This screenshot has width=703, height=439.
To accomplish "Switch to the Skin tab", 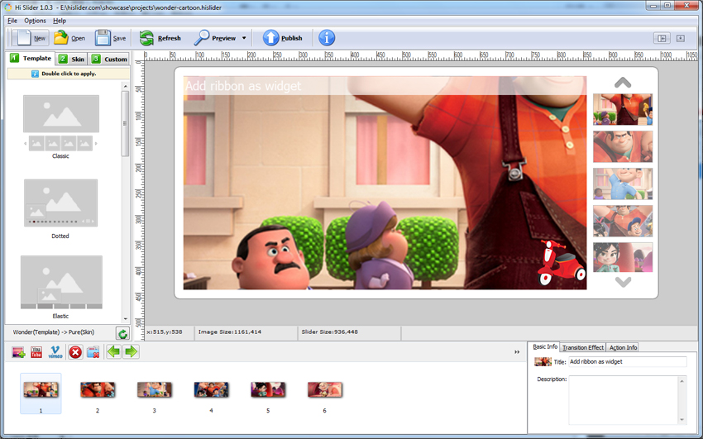I will (72, 59).
